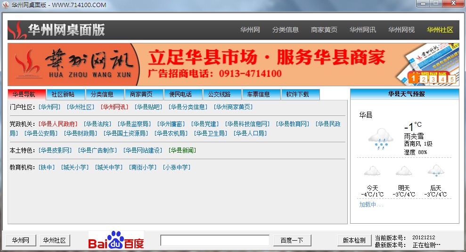Switch to the 分类信息 tab

click(105, 95)
